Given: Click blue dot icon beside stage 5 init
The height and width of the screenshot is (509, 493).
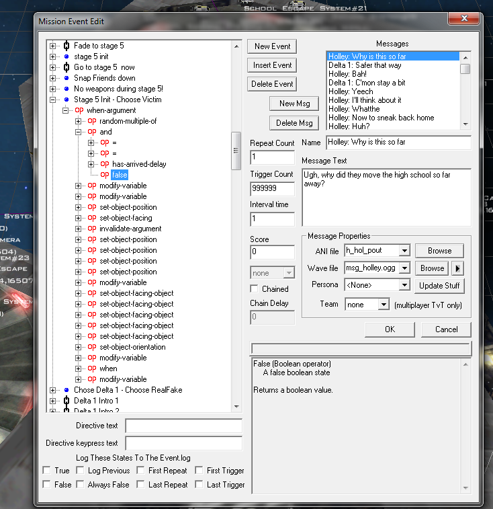Looking at the screenshot, I should pyautogui.click(x=66, y=56).
